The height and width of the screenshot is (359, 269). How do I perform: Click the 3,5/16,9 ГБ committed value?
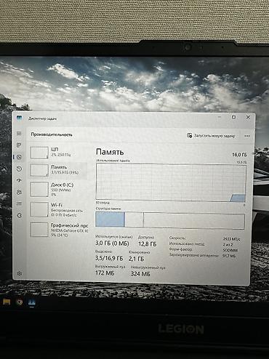109,258
